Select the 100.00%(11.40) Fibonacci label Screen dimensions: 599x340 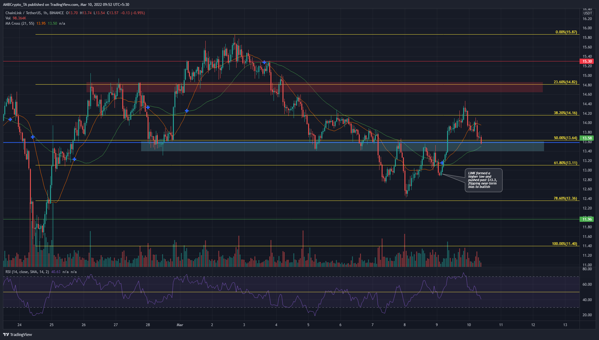tap(564, 244)
